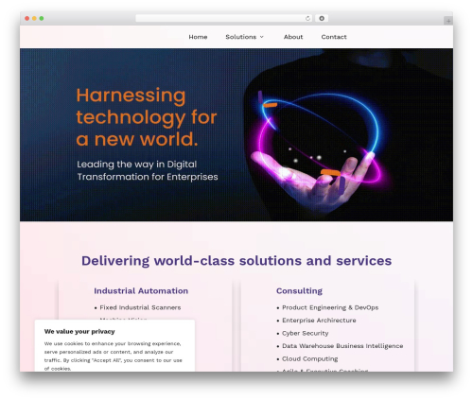Click the yellow minimize window dot
Viewport: 473px width, 400px height.
[34, 19]
